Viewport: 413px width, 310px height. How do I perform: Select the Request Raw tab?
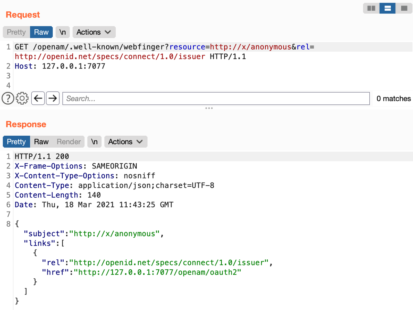point(41,32)
